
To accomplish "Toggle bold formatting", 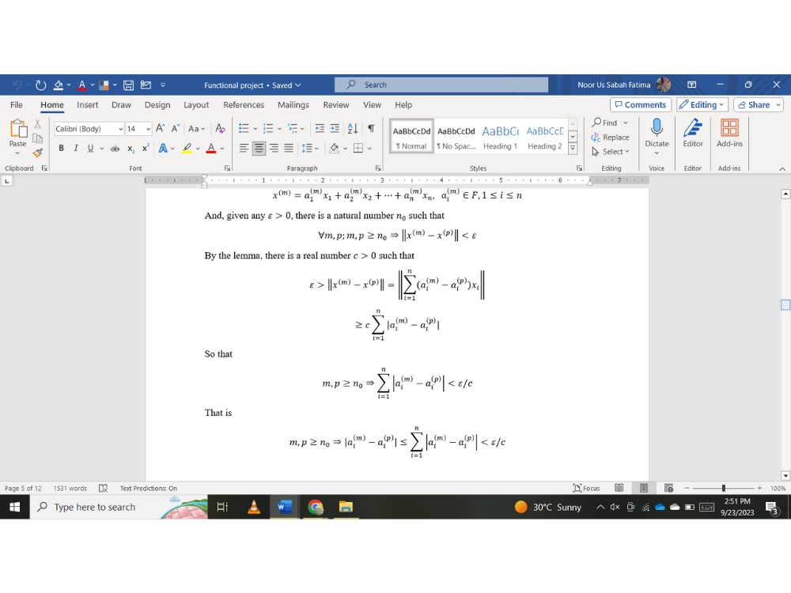I will click(61, 147).
